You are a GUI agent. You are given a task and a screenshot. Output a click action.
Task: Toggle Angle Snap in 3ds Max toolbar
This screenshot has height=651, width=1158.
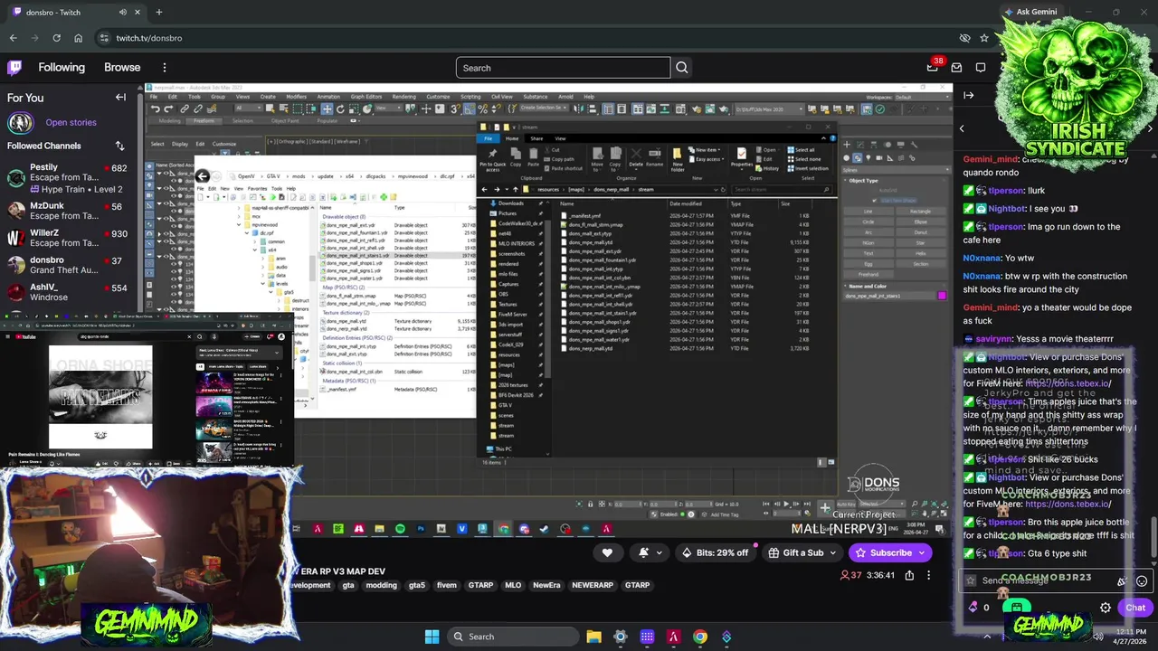469,108
